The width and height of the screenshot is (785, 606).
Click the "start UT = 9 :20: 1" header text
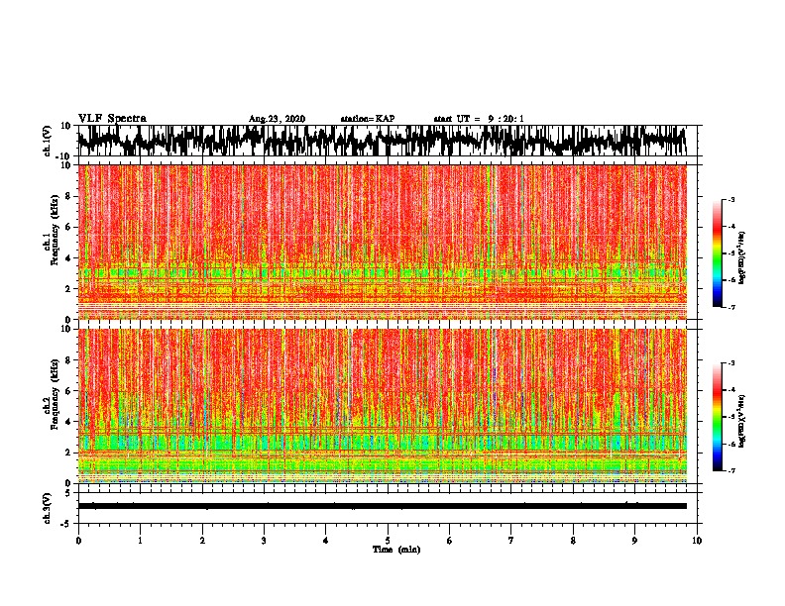(x=479, y=119)
